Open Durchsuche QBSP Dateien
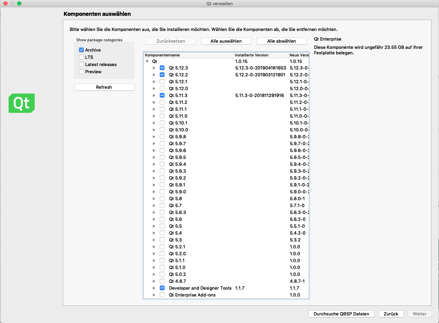This screenshot has width=439, height=323. (x=341, y=314)
